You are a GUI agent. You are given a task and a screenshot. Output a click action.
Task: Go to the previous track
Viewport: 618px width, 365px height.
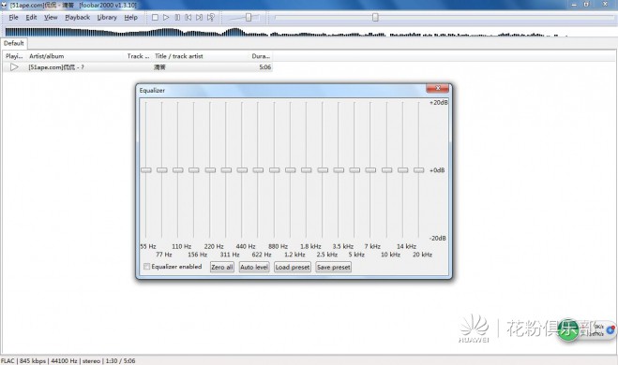188,17
